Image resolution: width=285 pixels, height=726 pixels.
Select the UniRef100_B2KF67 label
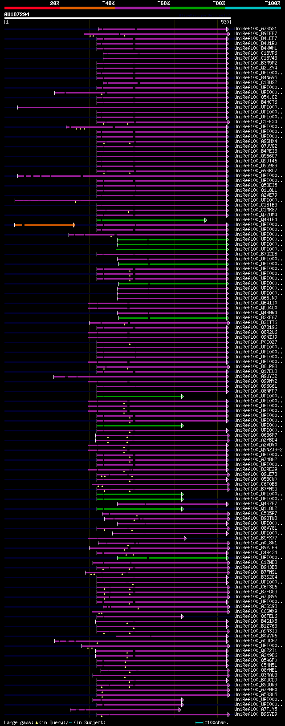click(256, 318)
